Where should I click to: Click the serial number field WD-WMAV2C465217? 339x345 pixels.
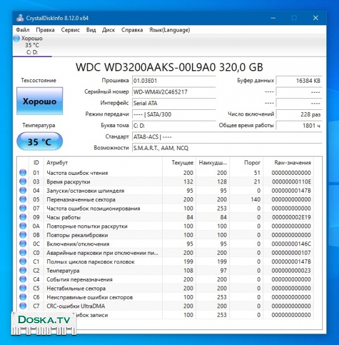click(174, 92)
